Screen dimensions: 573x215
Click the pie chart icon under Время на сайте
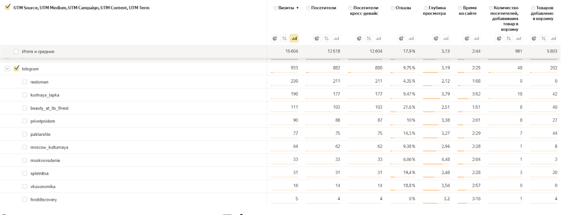click(x=467, y=38)
